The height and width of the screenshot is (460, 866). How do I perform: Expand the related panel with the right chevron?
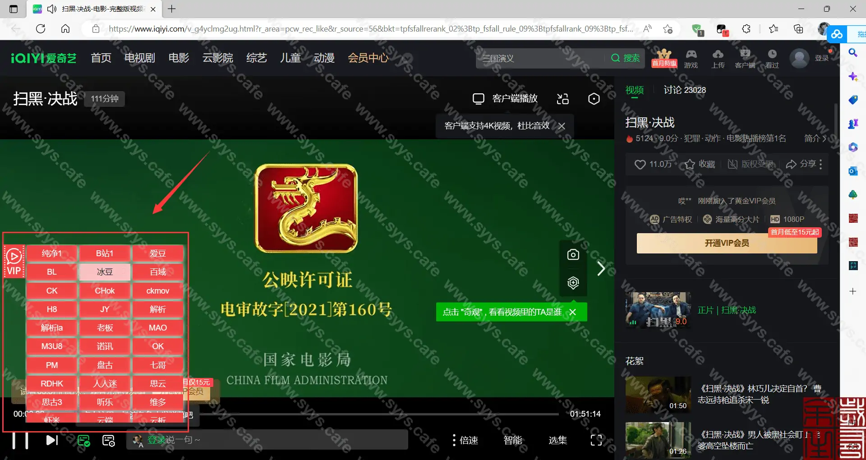tap(601, 268)
